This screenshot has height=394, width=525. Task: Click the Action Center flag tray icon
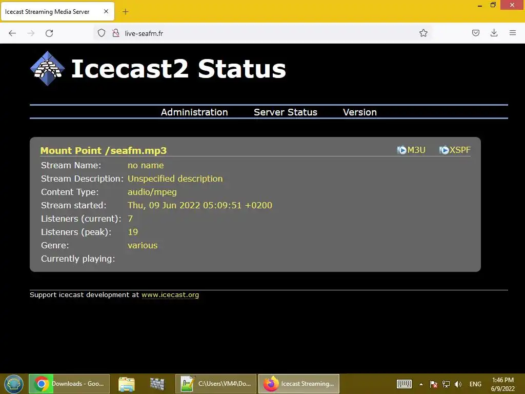click(434, 384)
